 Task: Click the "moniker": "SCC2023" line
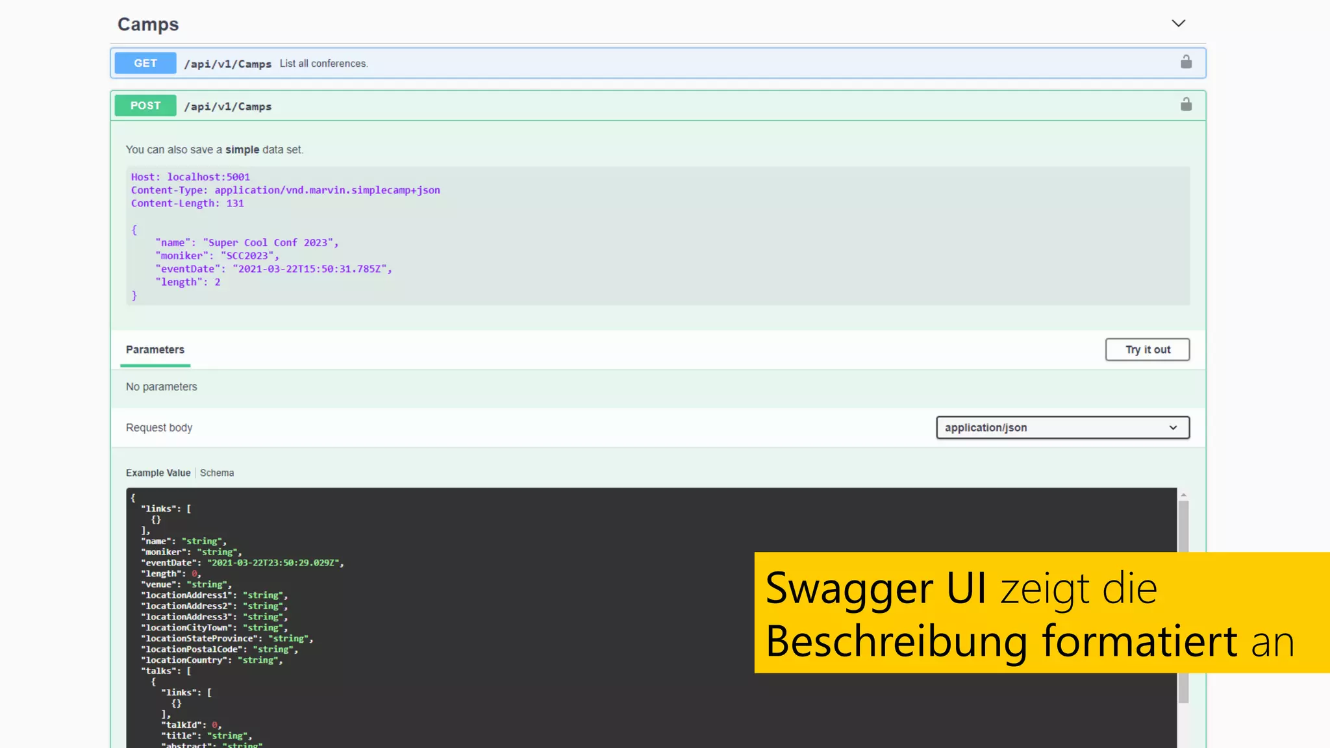click(217, 256)
